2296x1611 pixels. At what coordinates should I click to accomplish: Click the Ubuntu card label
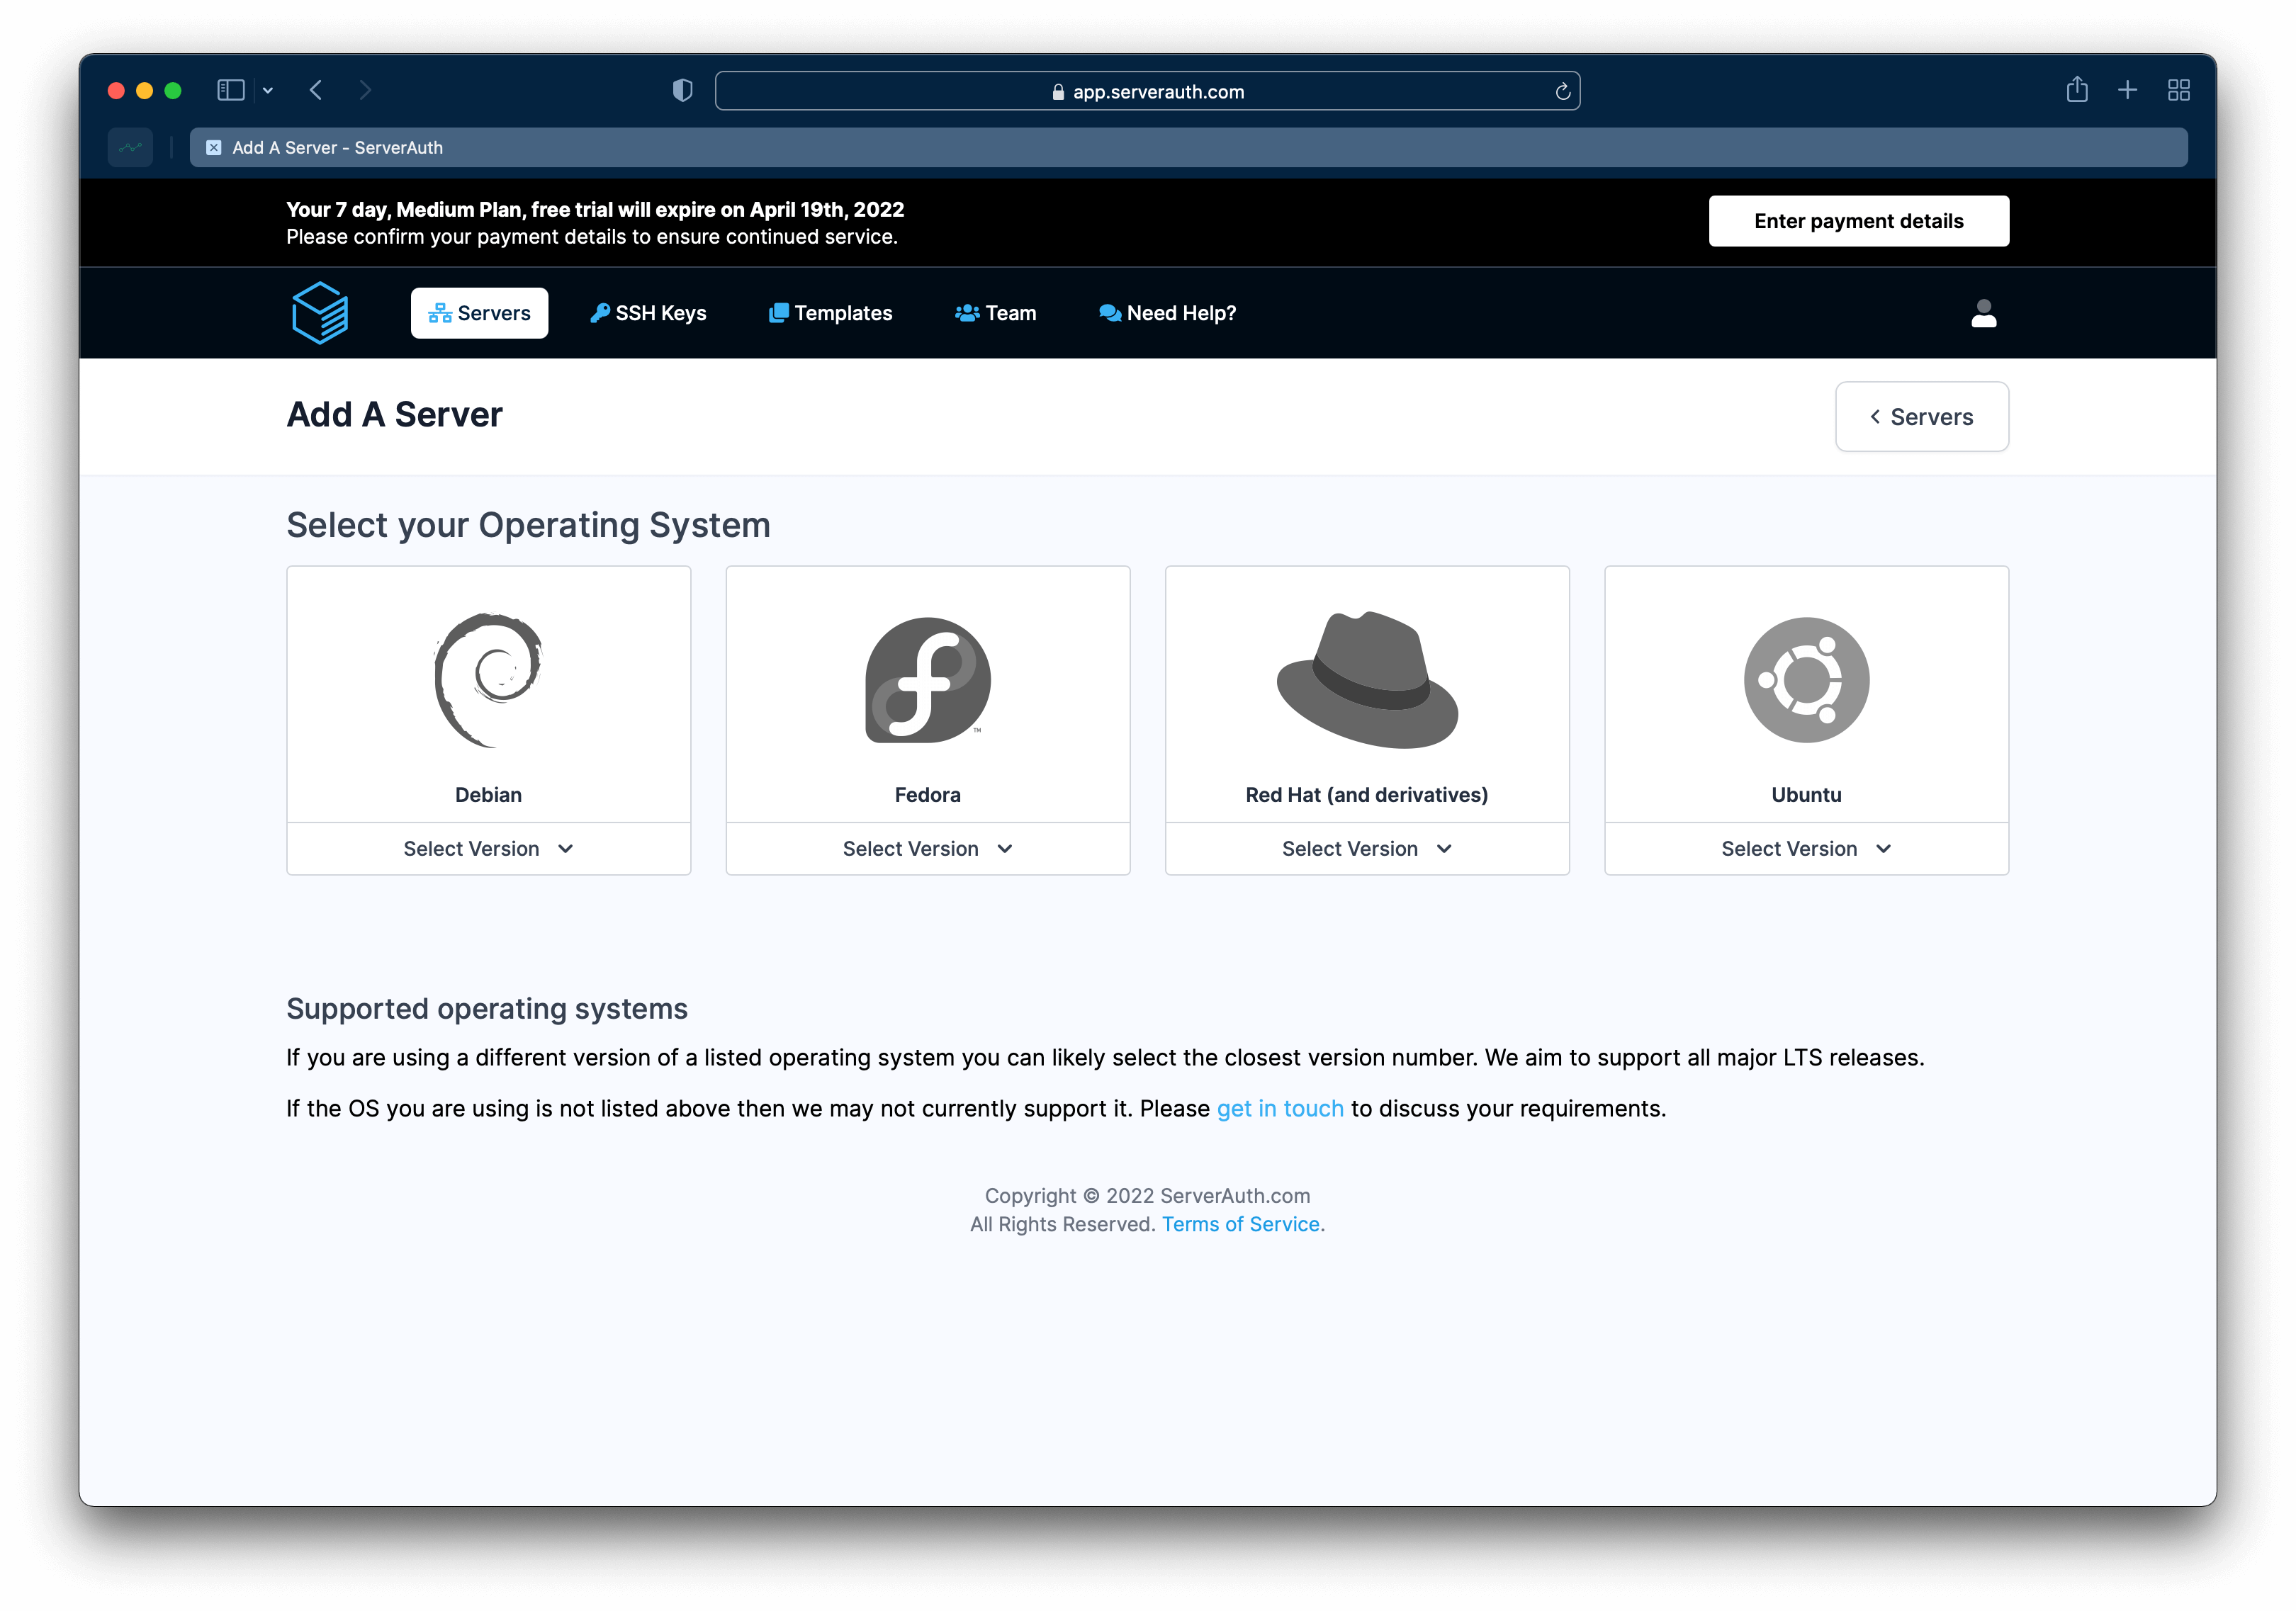click(1806, 795)
